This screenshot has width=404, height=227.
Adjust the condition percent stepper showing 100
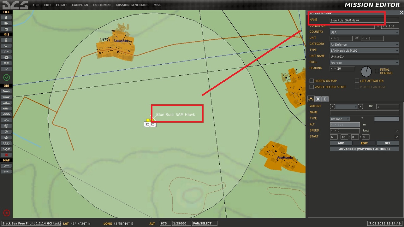coord(390,26)
